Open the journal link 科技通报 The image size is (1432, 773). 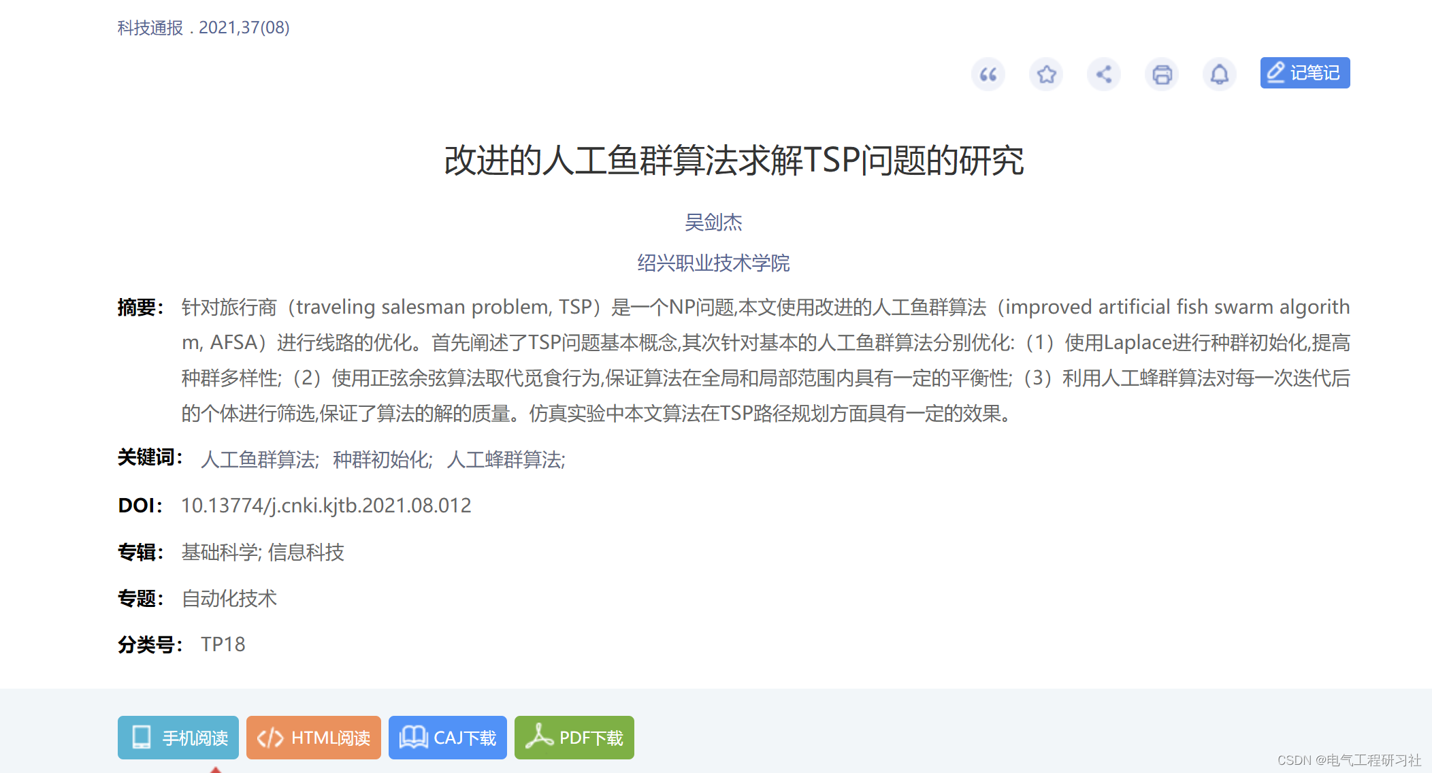tap(148, 28)
